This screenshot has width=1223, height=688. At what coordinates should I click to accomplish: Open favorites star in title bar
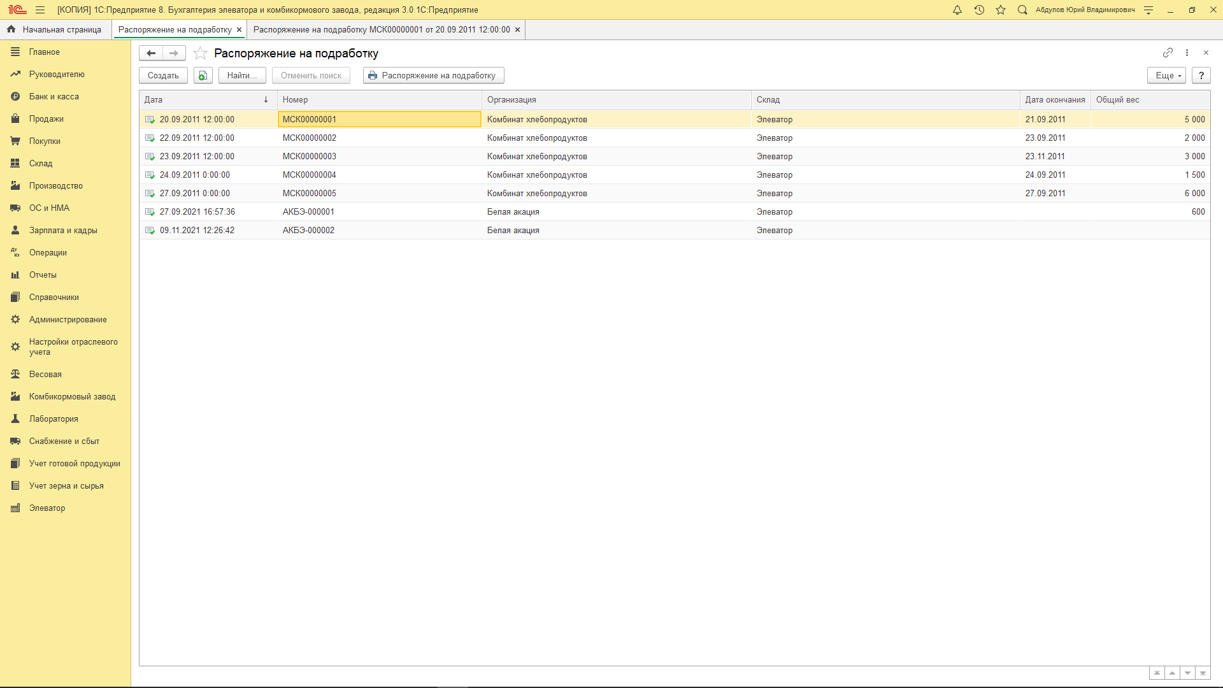click(1001, 10)
